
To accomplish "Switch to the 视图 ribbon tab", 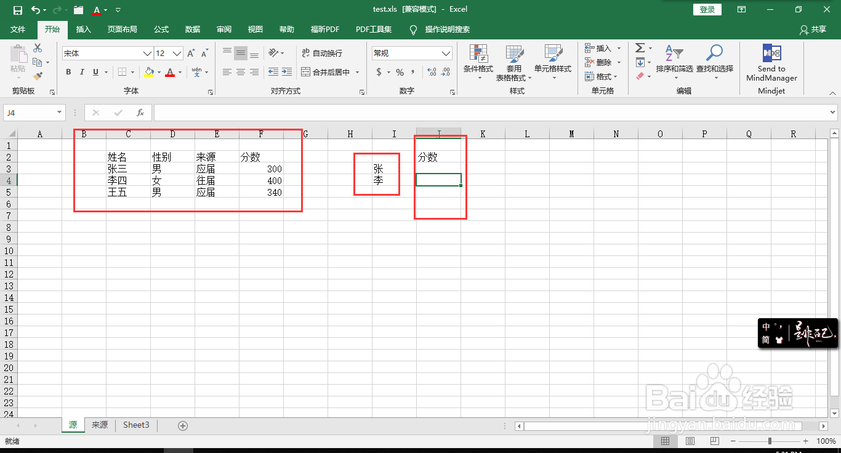I will coord(255,30).
